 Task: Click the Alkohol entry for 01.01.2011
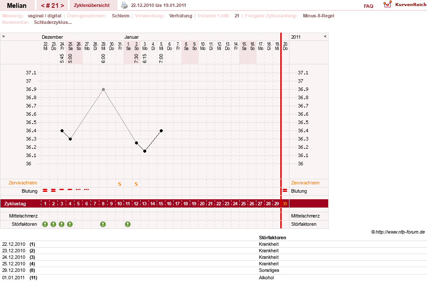pos(266,278)
